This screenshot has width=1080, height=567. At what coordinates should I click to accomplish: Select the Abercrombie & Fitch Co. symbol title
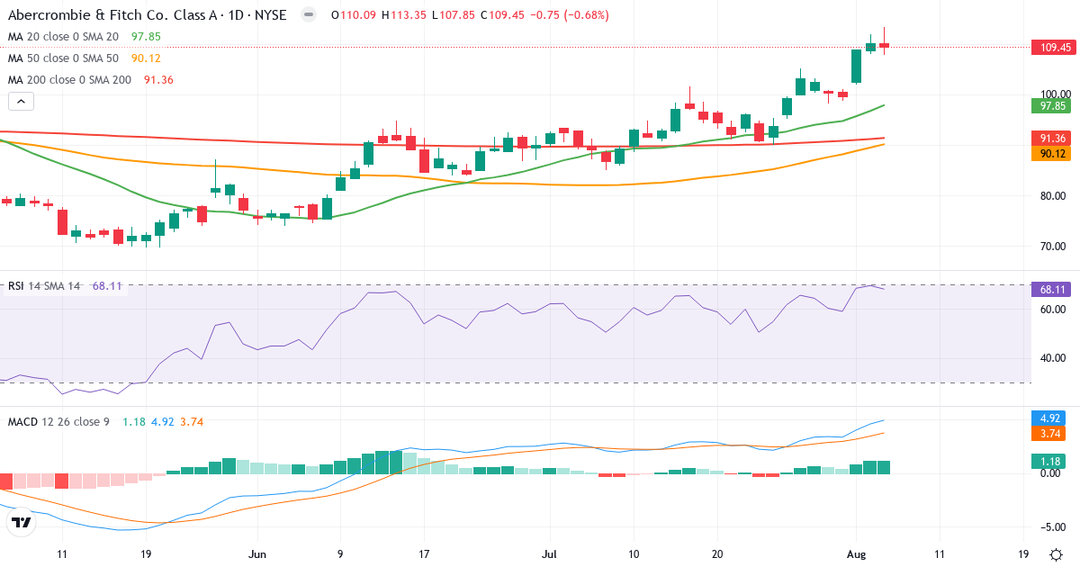tap(147, 15)
